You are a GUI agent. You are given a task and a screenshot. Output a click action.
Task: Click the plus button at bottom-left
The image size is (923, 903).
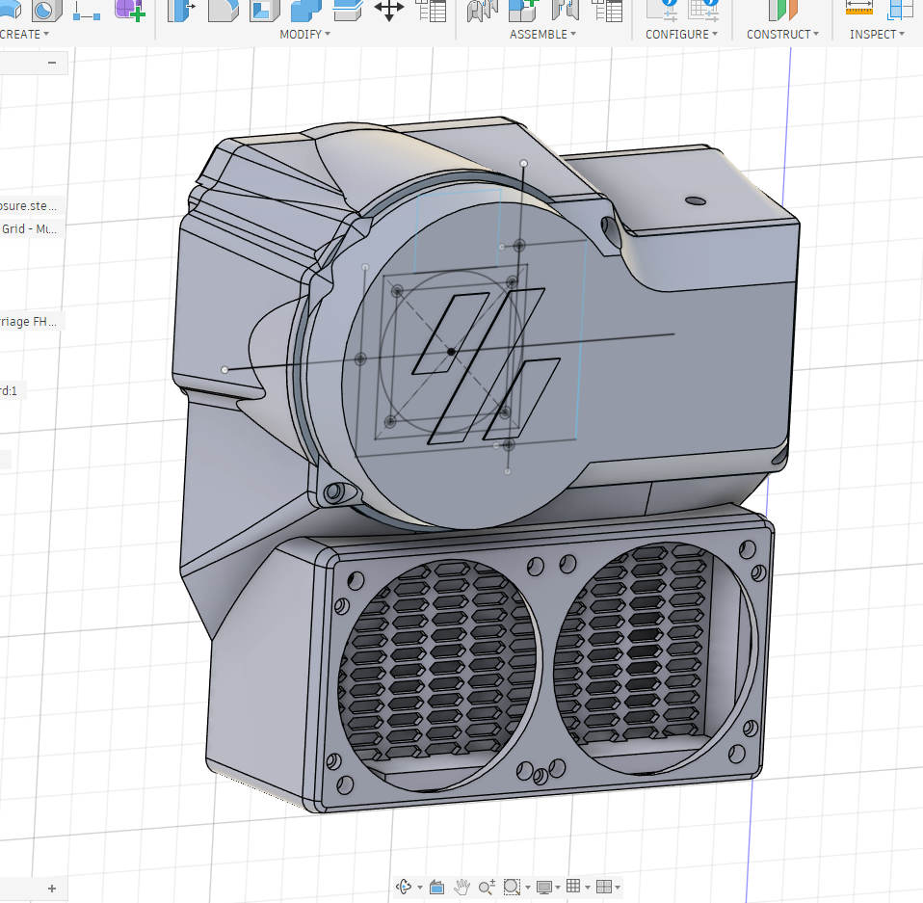(x=52, y=889)
